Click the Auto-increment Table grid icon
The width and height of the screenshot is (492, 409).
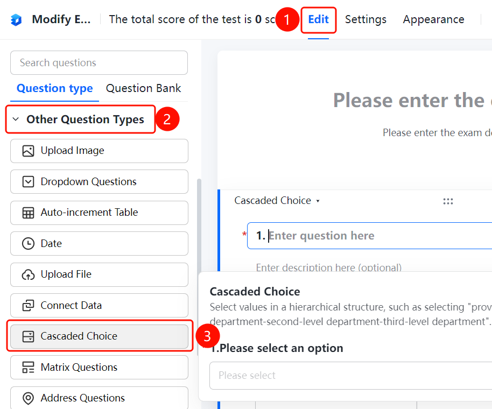[28, 213]
